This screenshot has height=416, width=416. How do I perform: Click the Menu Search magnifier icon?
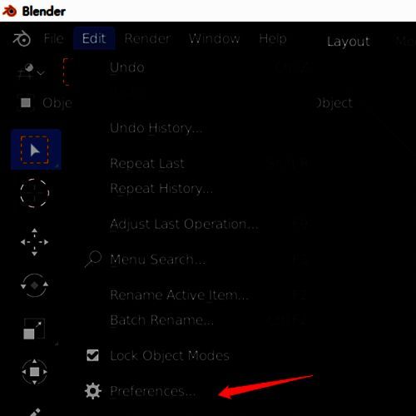click(x=93, y=259)
